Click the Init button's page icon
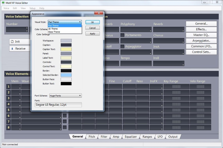This screenshot has width=223, height=148. click(12, 42)
